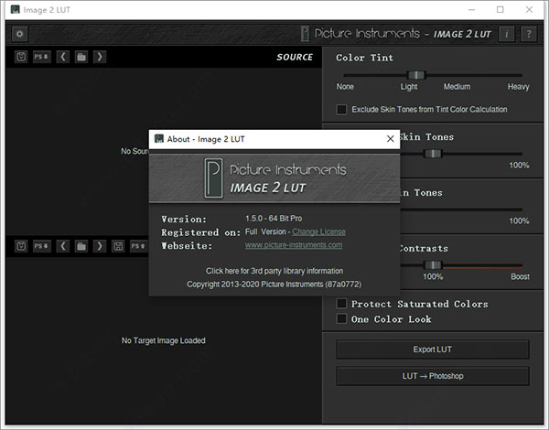Click the info 'i' button in header
This screenshot has width=549, height=430.
click(x=506, y=34)
